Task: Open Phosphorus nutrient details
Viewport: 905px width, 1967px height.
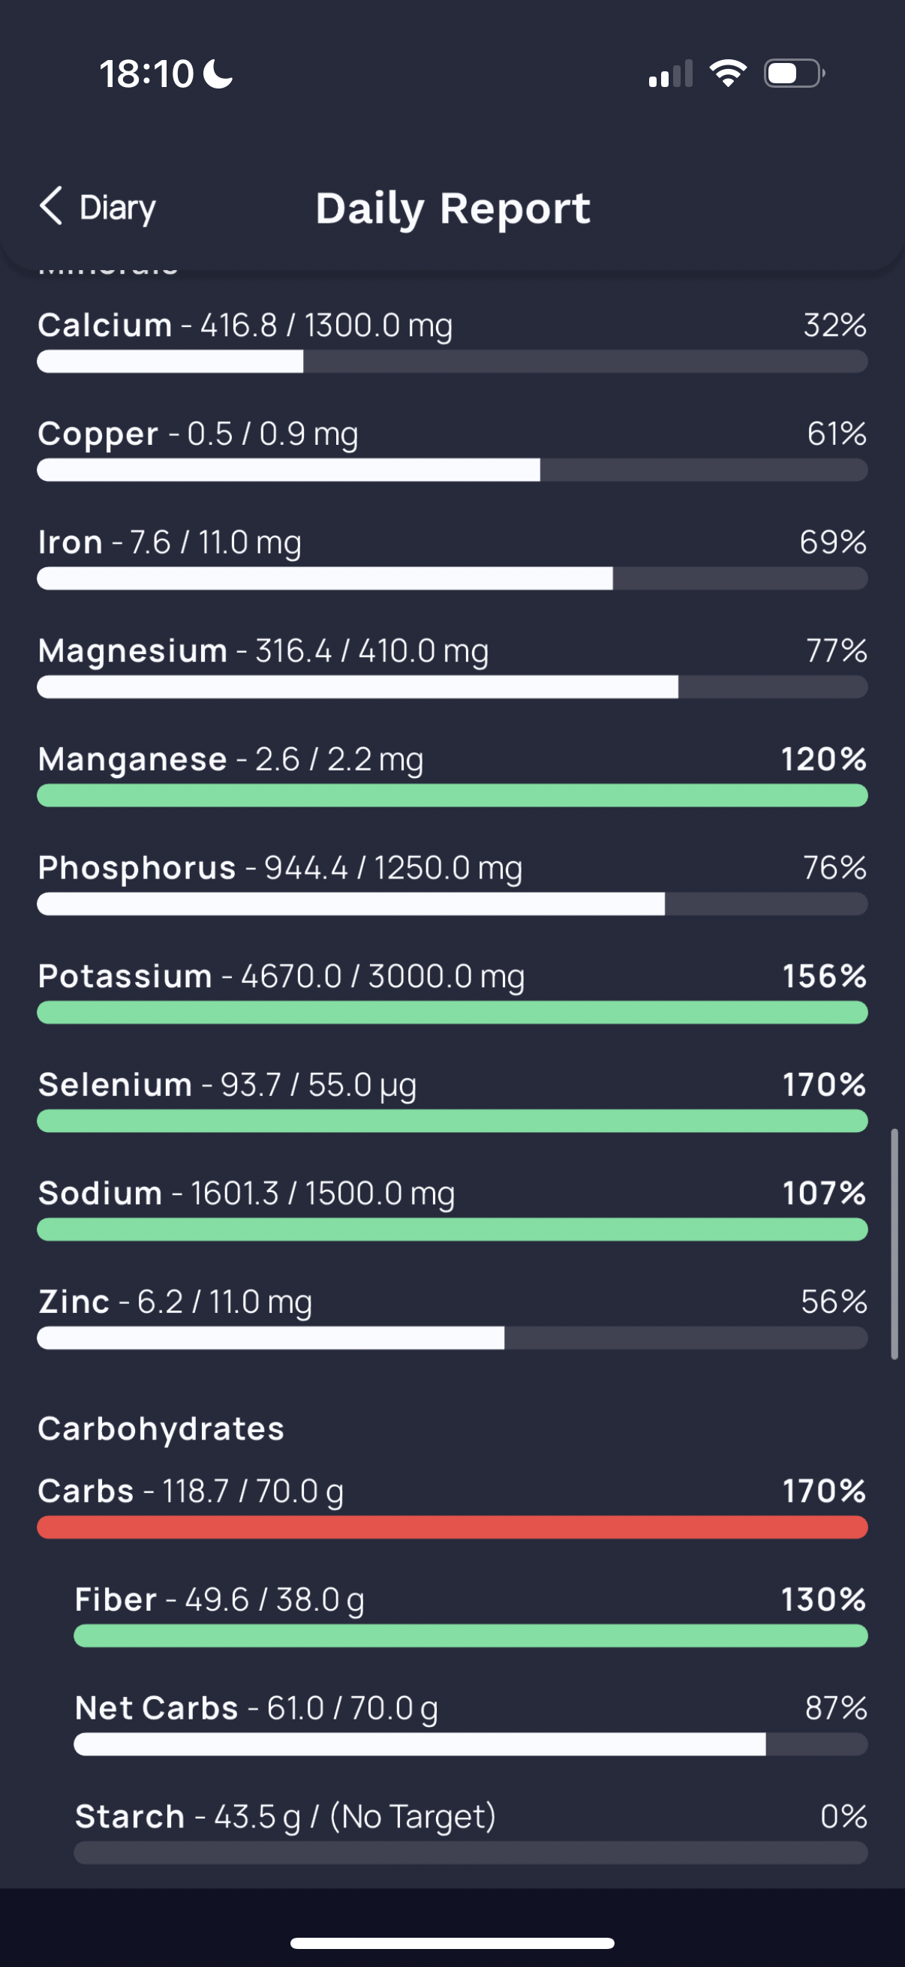Action: (452, 883)
